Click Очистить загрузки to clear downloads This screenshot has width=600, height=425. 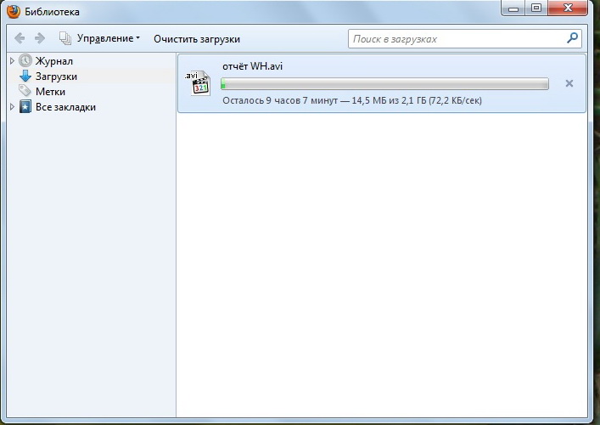[197, 39]
